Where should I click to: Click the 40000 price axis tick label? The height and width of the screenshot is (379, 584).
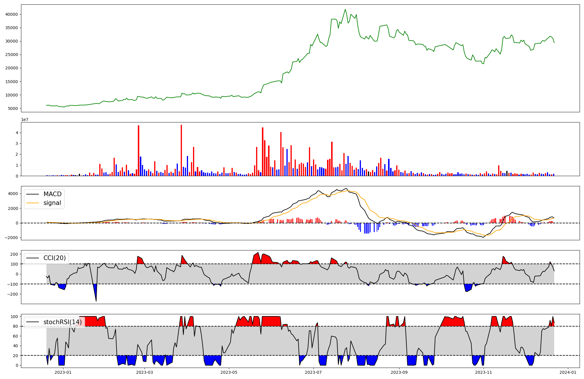(x=12, y=14)
